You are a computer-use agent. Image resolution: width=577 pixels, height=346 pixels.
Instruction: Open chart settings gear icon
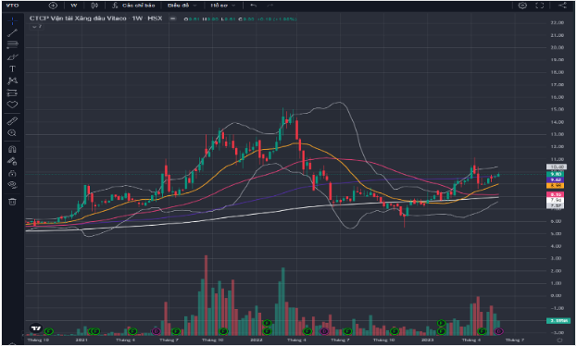522,6
